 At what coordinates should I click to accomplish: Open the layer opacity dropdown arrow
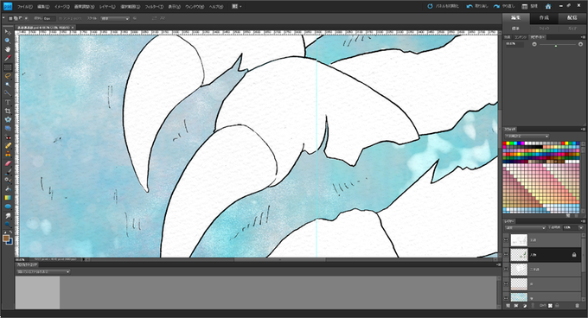(x=581, y=228)
